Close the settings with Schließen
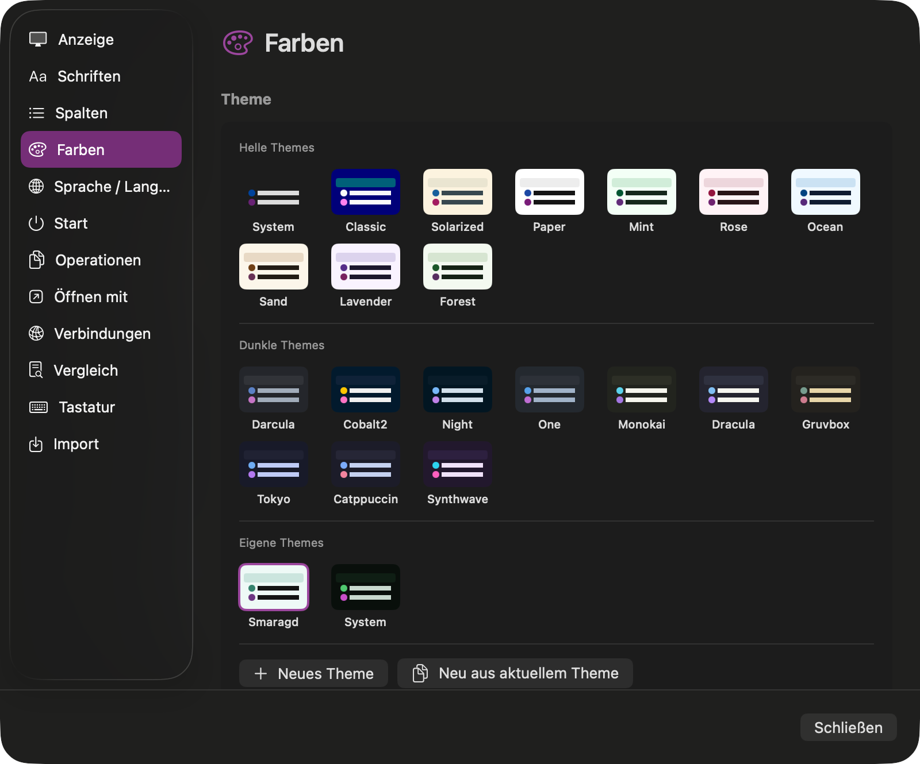 tap(848, 727)
